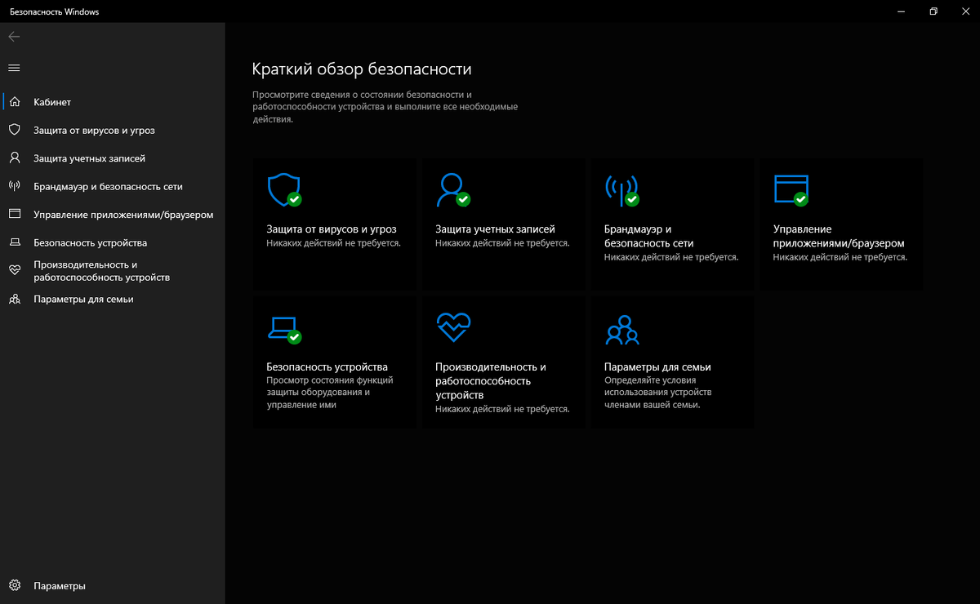Click the Просмотрите сведения о состоянии description

(x=385, y=107)
